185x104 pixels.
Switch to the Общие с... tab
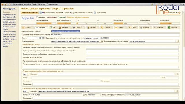(x=27, y=27)
